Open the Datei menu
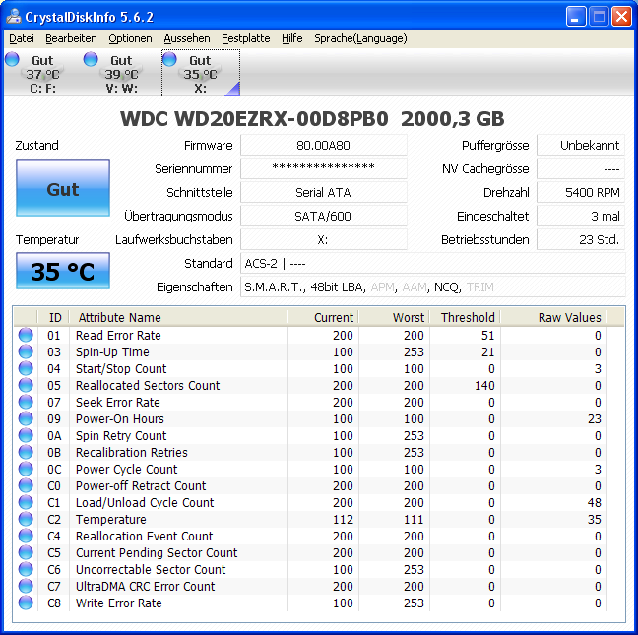The height and width of the screenshot is (635, 638). point(22,38)
